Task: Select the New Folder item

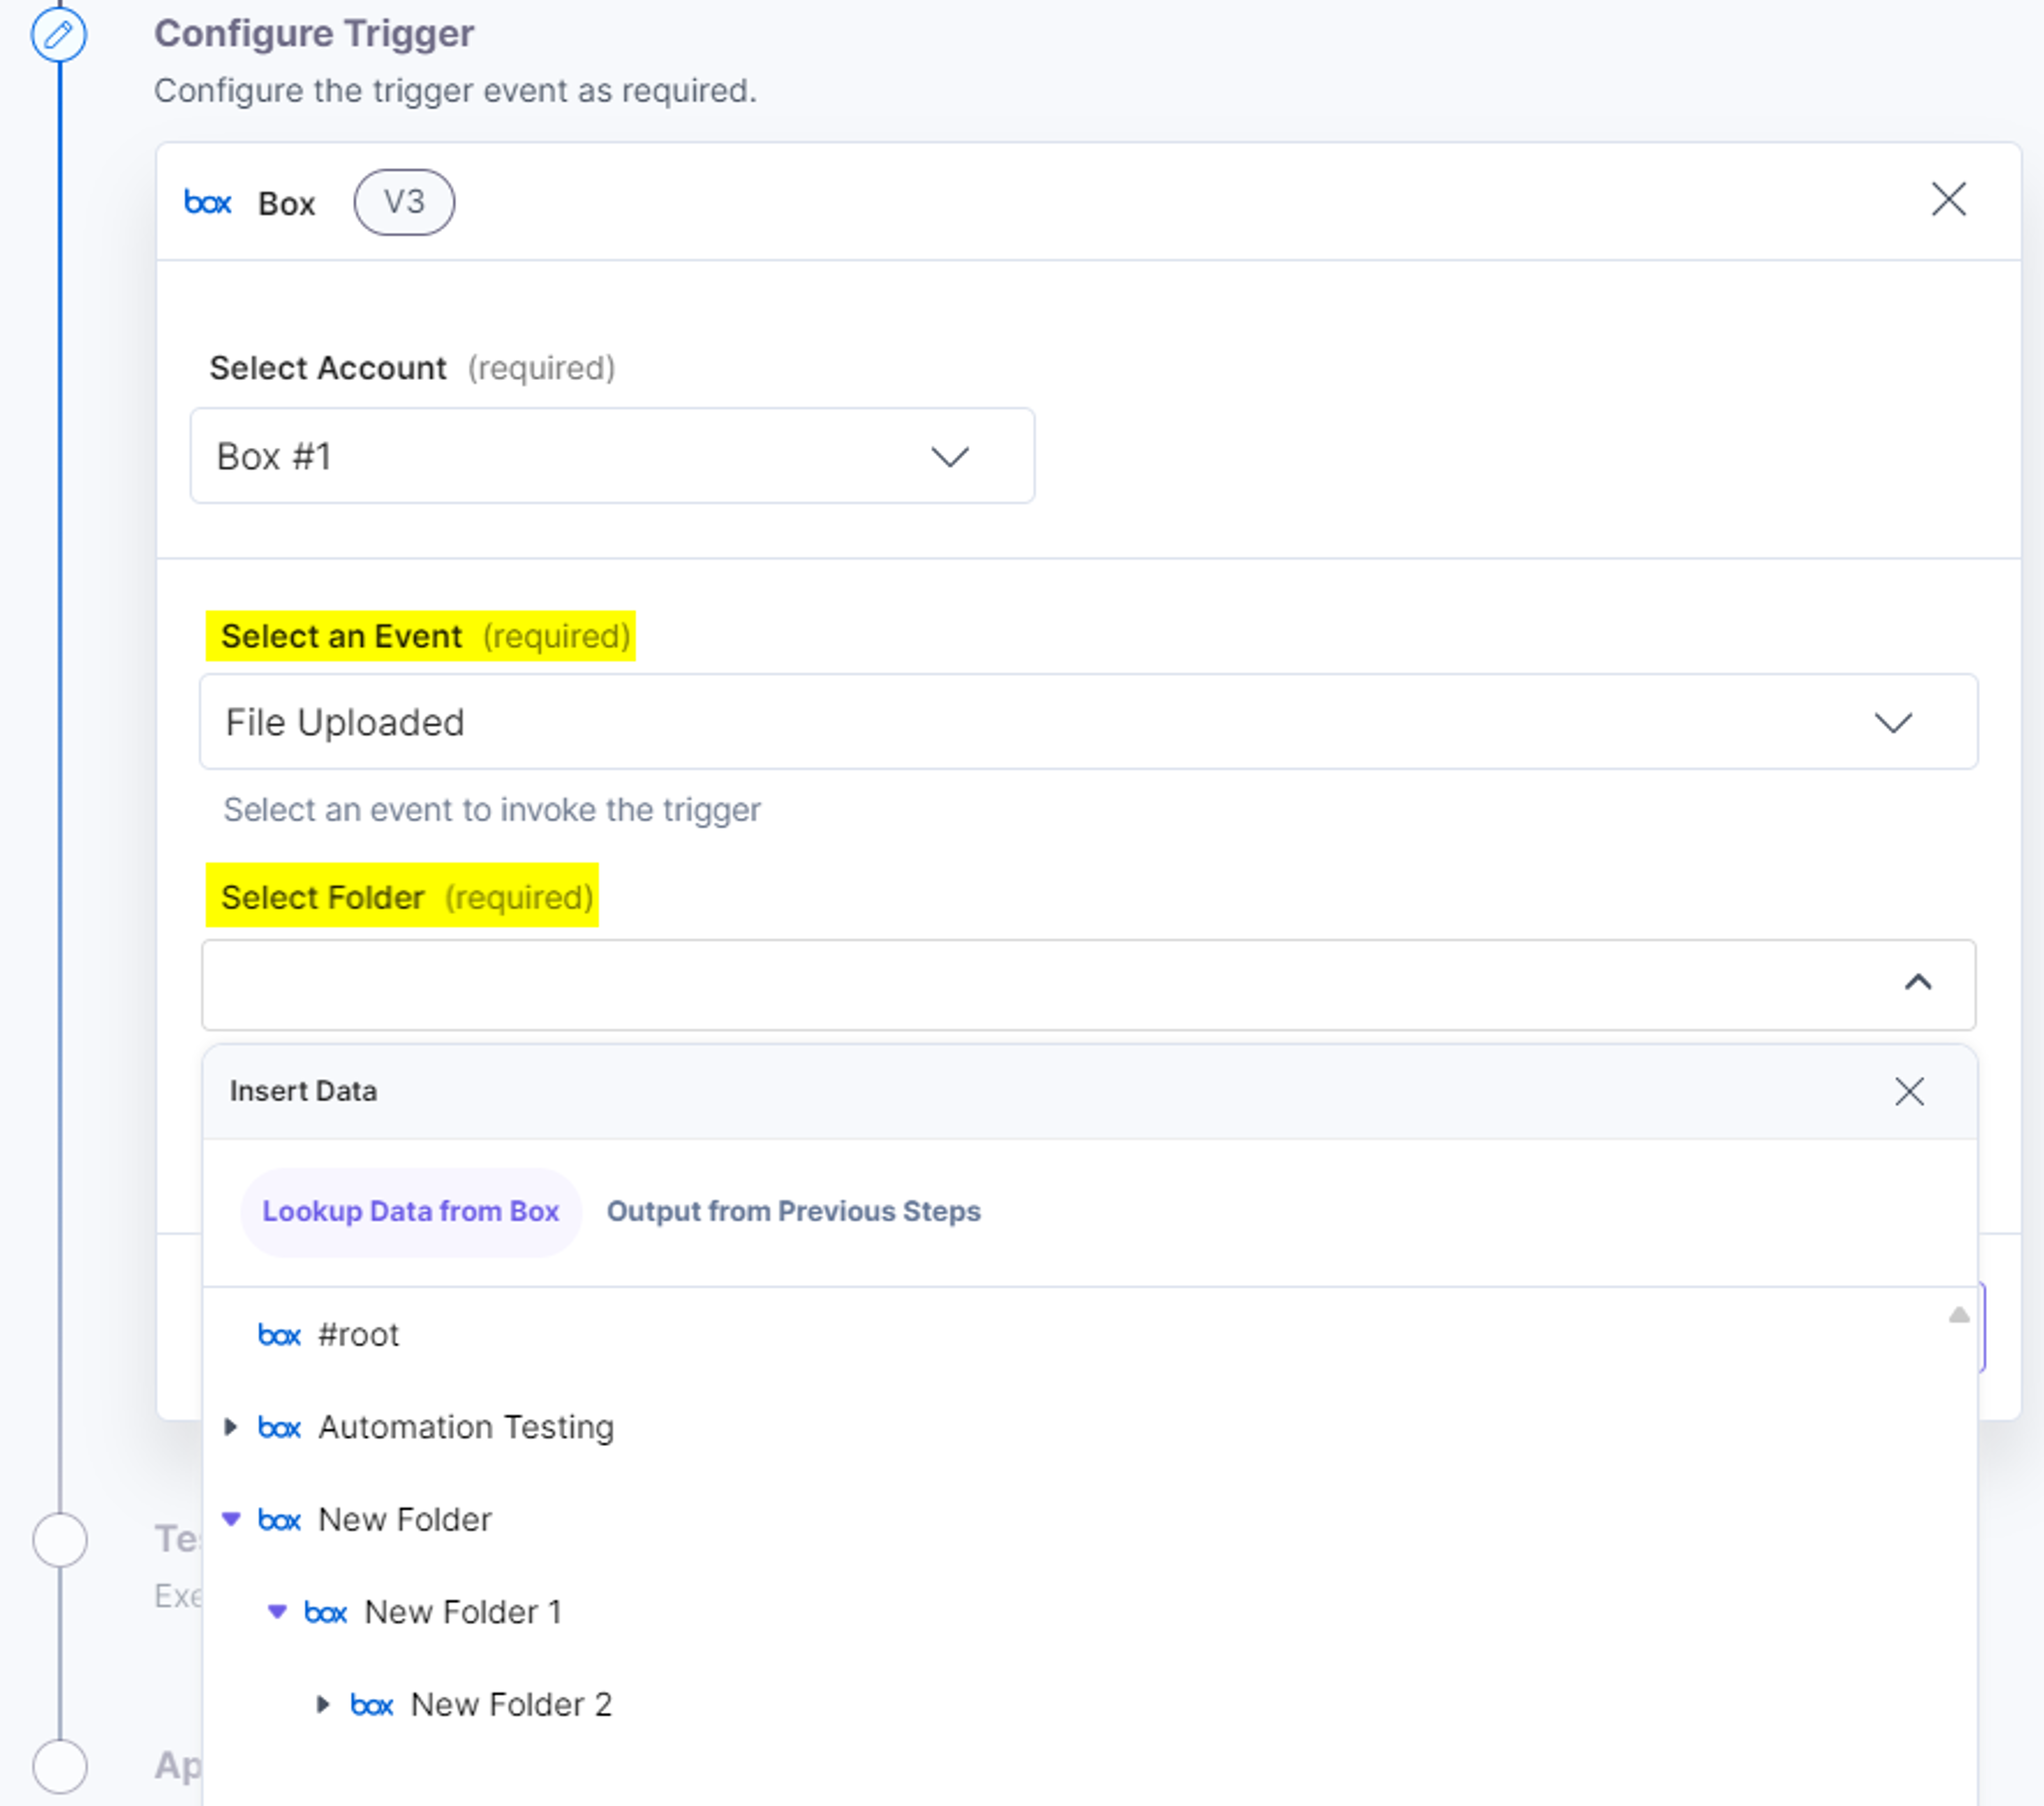Action: coord(405,1520)
